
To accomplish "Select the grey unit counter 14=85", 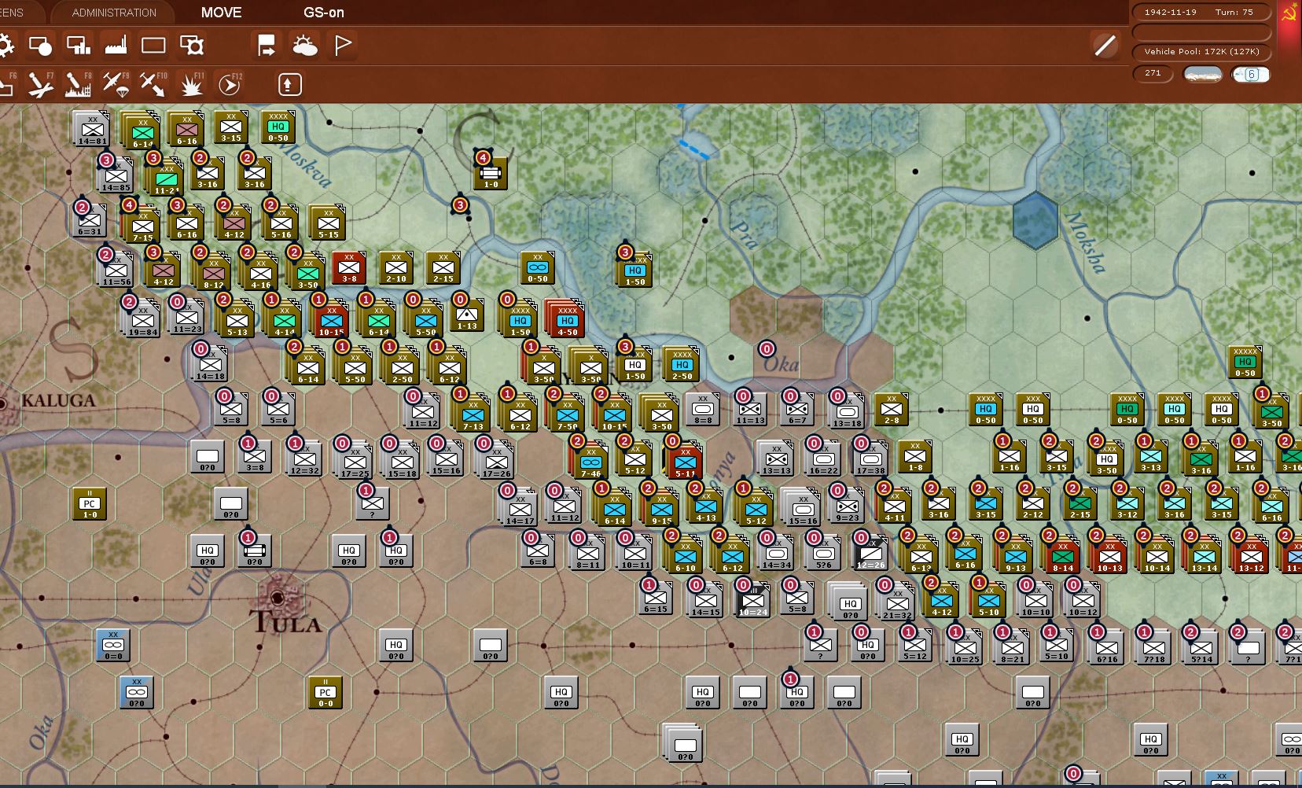I will (115, 175).
